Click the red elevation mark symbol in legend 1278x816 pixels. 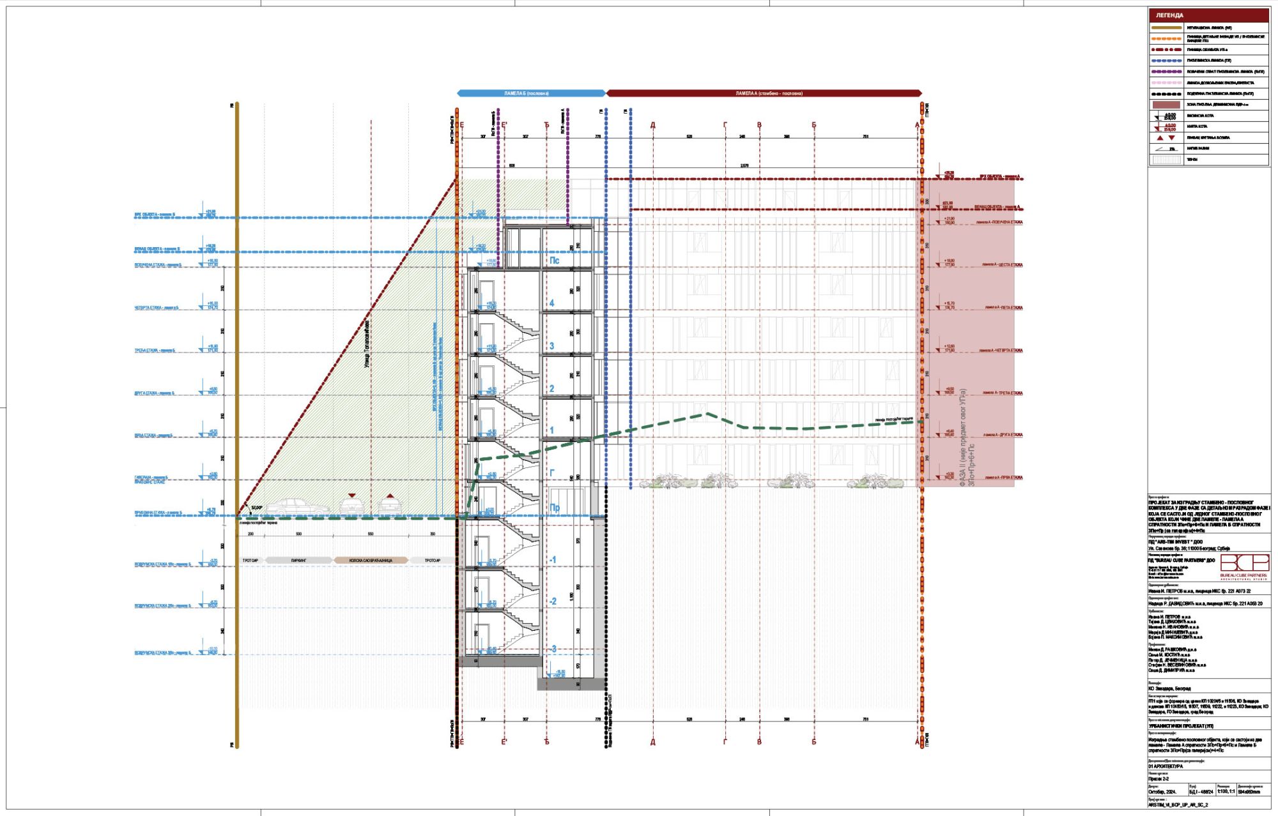1166,127
